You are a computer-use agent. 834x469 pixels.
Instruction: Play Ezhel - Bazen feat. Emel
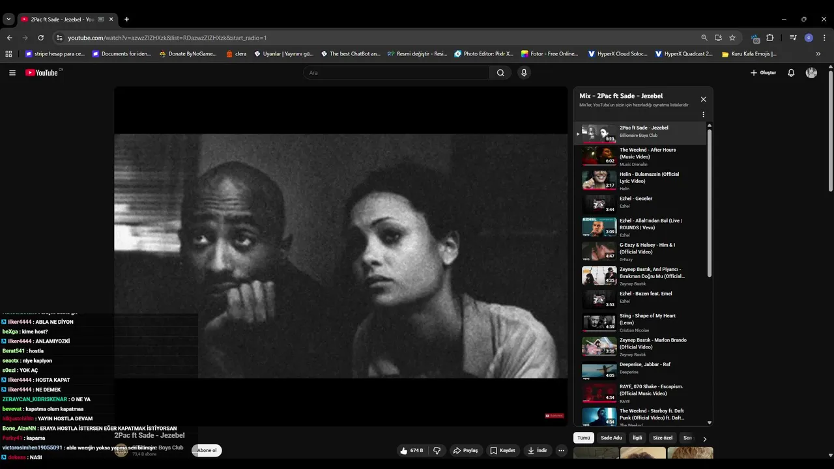[x=641, y=299]
